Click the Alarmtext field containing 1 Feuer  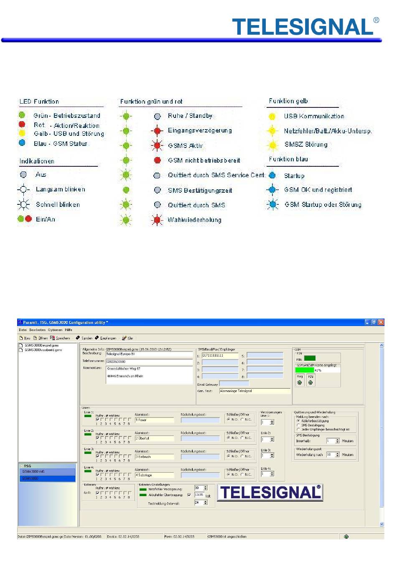pos(154,420)
